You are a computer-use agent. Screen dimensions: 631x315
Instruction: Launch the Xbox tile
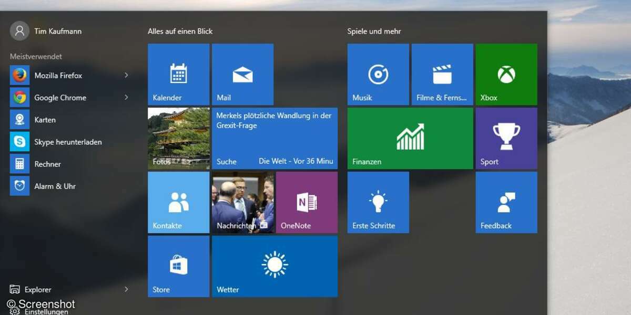[x=506, y=74]
